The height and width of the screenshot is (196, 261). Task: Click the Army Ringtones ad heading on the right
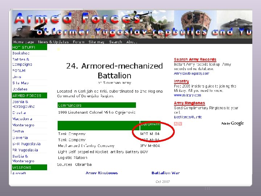(190, 103)
